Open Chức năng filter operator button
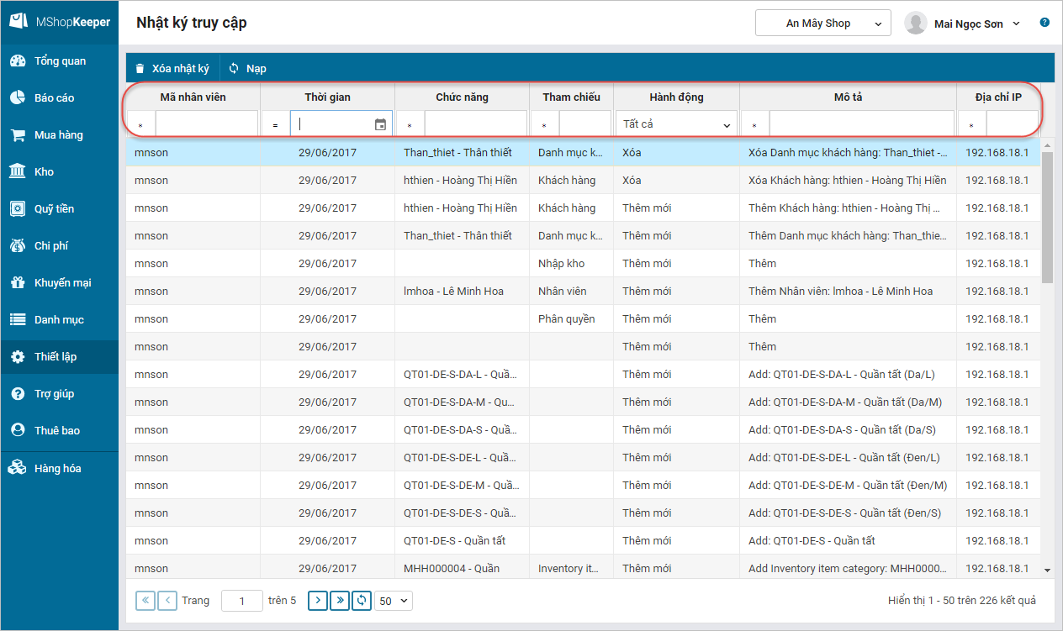The image size is (1063, 631). pyautogui.click(x=410, y=124)
